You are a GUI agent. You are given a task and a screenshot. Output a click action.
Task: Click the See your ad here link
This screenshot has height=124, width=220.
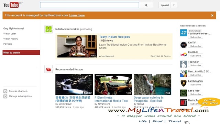click(161, 56)
